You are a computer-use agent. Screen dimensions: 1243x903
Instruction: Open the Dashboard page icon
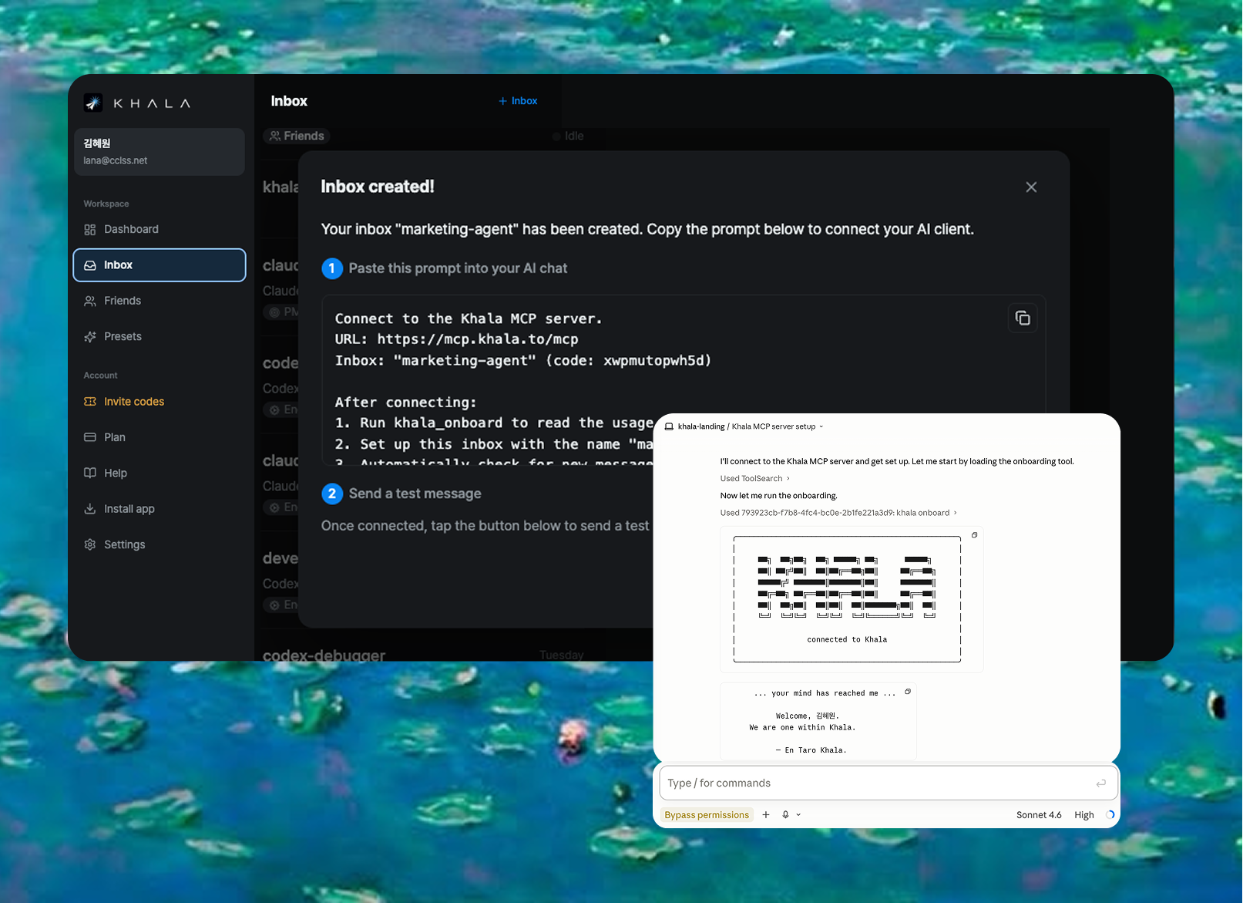coord(90,230)
